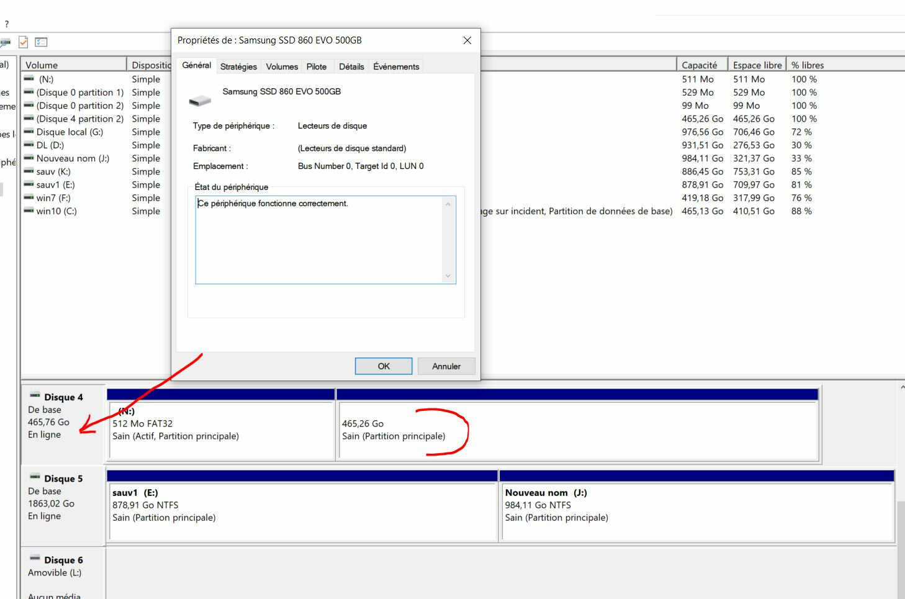This screenshot has height=599, width=905.
Task: Sort by the Espace libre column header
Action: (757, 65)
